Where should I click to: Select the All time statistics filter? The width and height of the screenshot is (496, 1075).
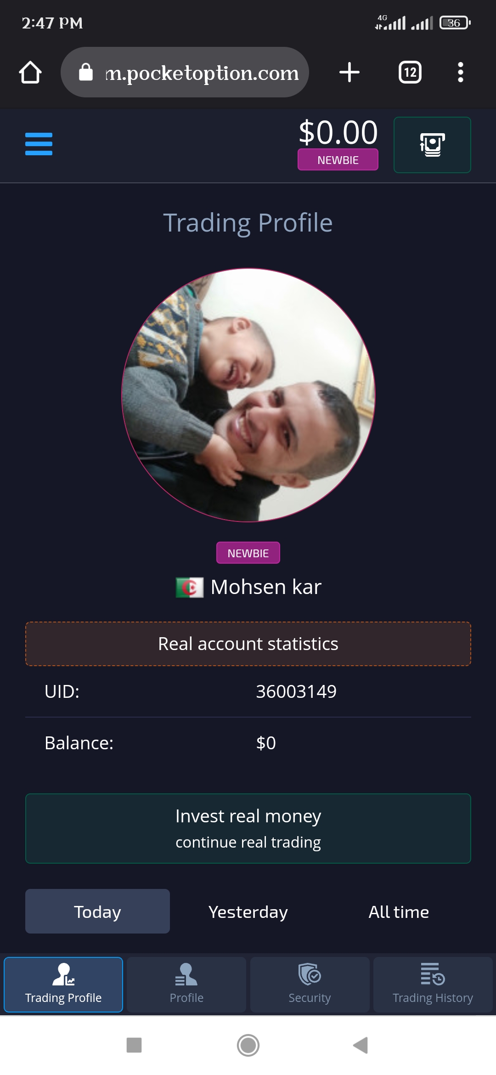[x=399, y=911]
